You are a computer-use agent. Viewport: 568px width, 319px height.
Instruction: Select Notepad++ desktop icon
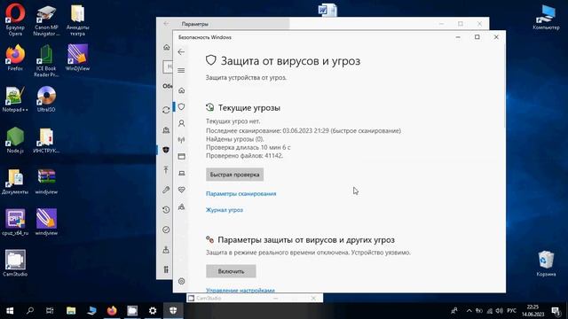(15, 99)
